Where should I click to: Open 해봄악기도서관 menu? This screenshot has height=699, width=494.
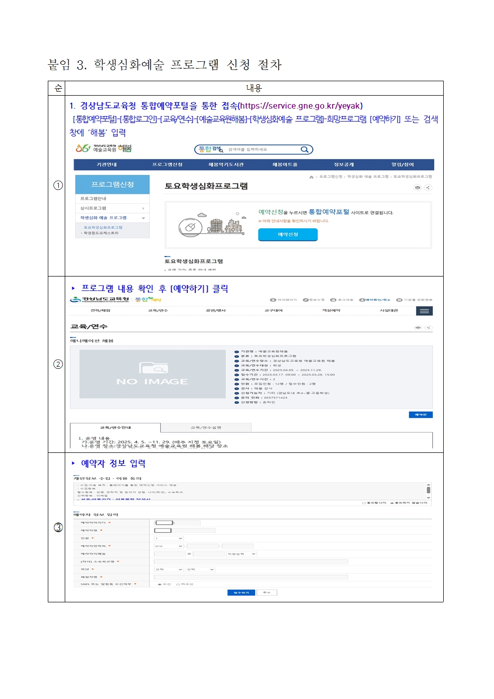coord(226,165)
